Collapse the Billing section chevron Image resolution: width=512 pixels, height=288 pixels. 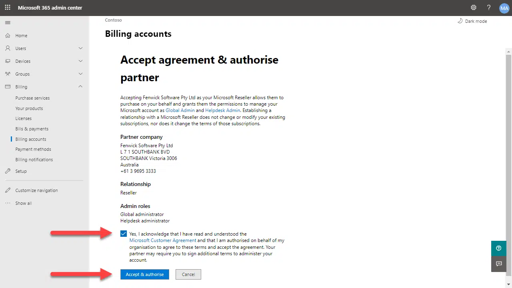(x=80, y=87)
